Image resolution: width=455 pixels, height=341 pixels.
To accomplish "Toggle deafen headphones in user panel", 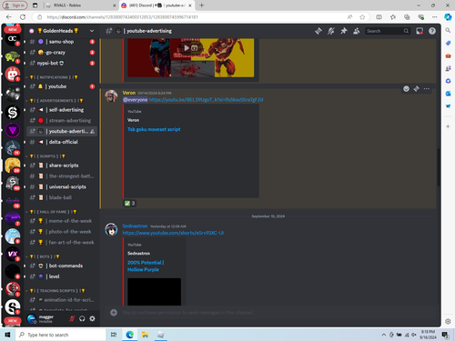I will 82,318.
